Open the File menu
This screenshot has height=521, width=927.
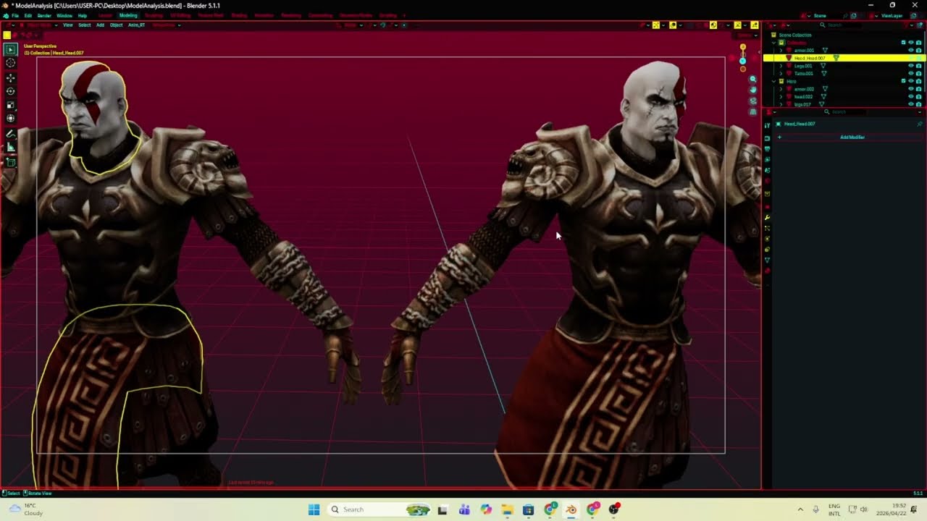(15, 15)
